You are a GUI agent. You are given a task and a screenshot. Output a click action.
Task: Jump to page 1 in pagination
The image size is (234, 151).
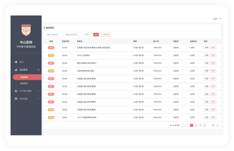click(x=187, y=125)
